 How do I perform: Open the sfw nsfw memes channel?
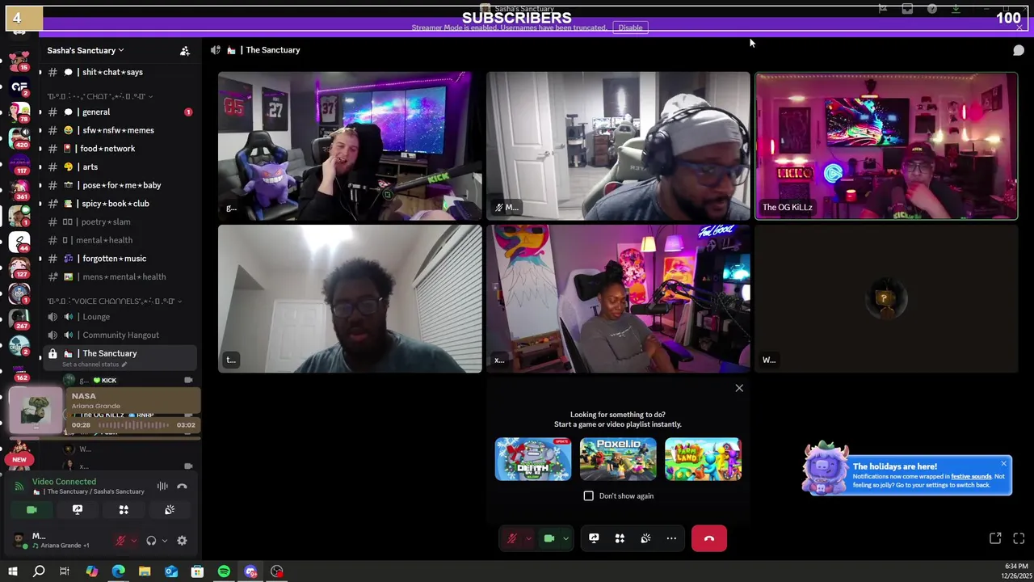coord(117,130)
